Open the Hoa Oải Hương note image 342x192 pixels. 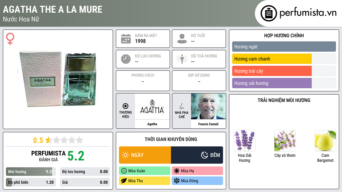coord(244,141)
